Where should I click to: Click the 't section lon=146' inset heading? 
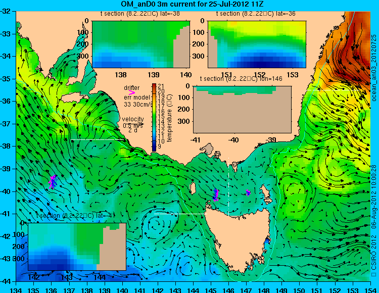pyautogui.click(x=241, y=79)
